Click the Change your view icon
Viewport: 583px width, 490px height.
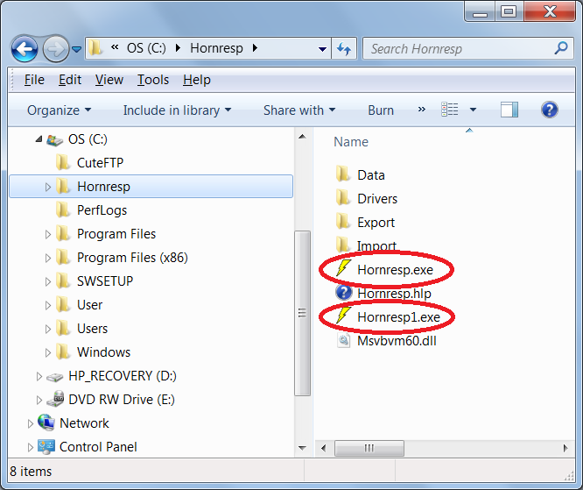450,110
